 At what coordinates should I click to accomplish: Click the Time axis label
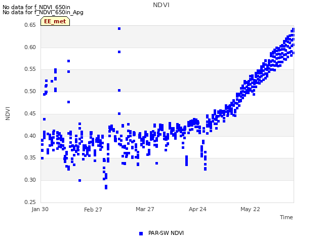point(286,217)
